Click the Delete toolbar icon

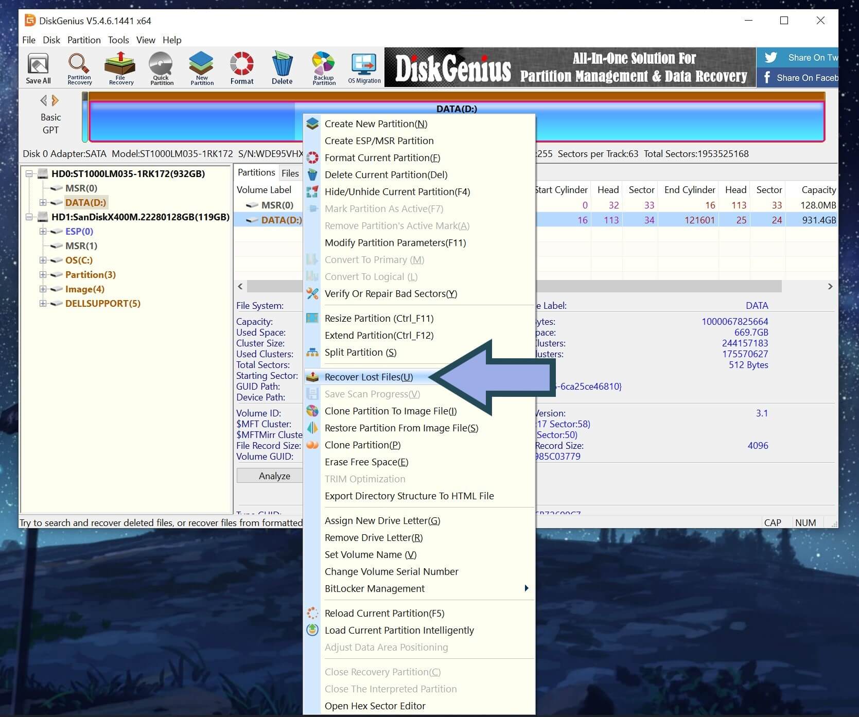(x=282, y=67)
